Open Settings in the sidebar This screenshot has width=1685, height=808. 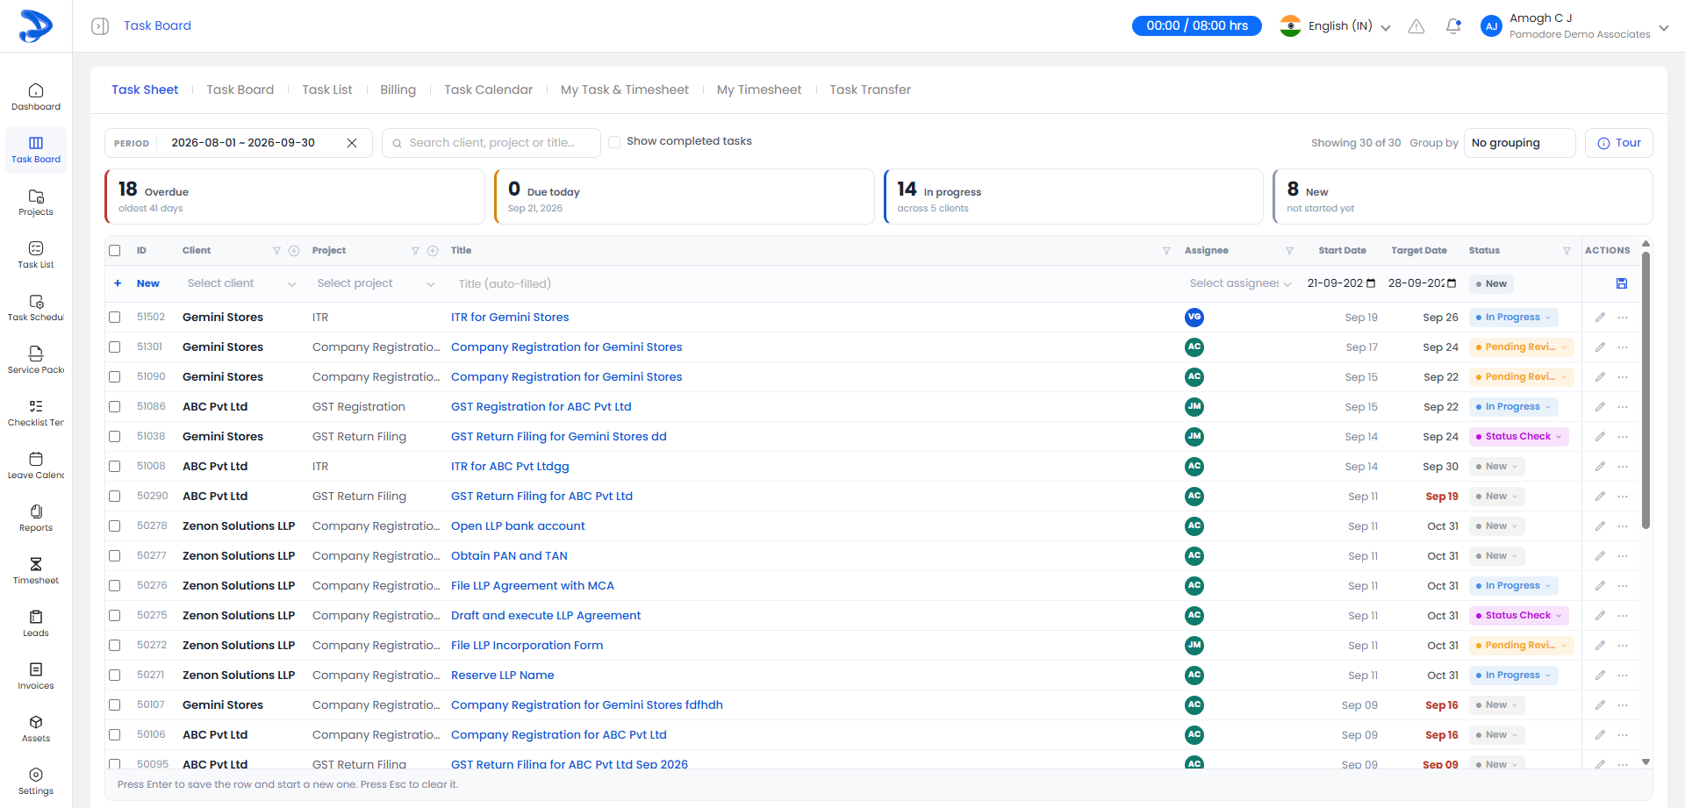(x=36, y=781)
